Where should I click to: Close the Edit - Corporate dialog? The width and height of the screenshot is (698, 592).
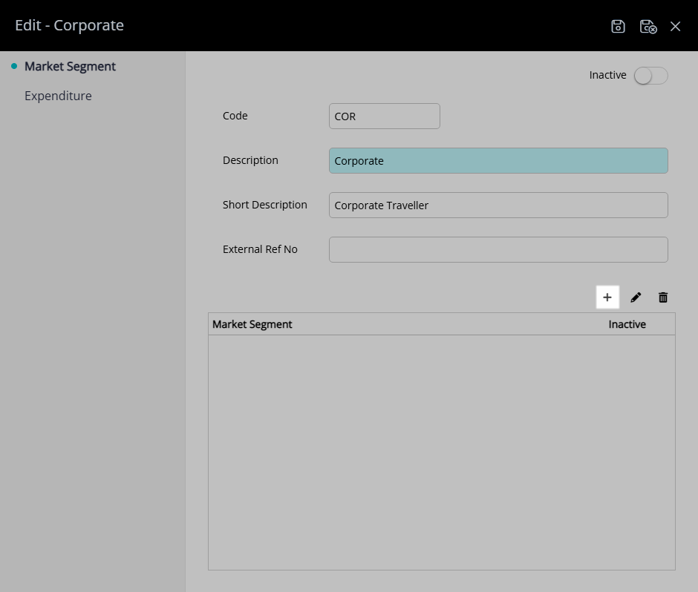coord(675,26)
